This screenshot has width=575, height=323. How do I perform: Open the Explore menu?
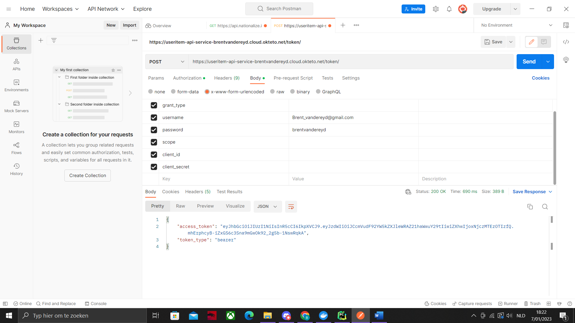click(142, 9)
